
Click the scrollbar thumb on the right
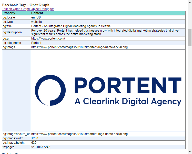(x=190, y=38)
